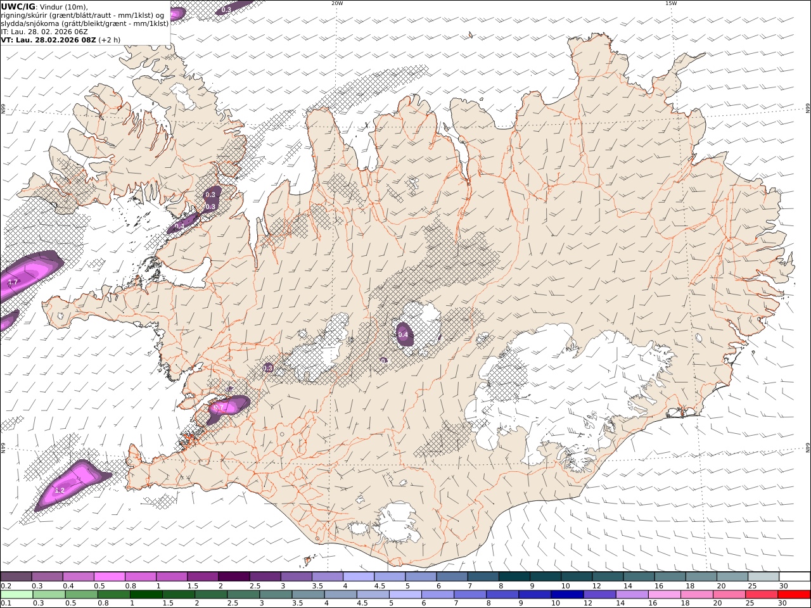This screenshot has height=608, width=811.
Task: Click the '25' label on the snow scale
Action: (751, 586)
